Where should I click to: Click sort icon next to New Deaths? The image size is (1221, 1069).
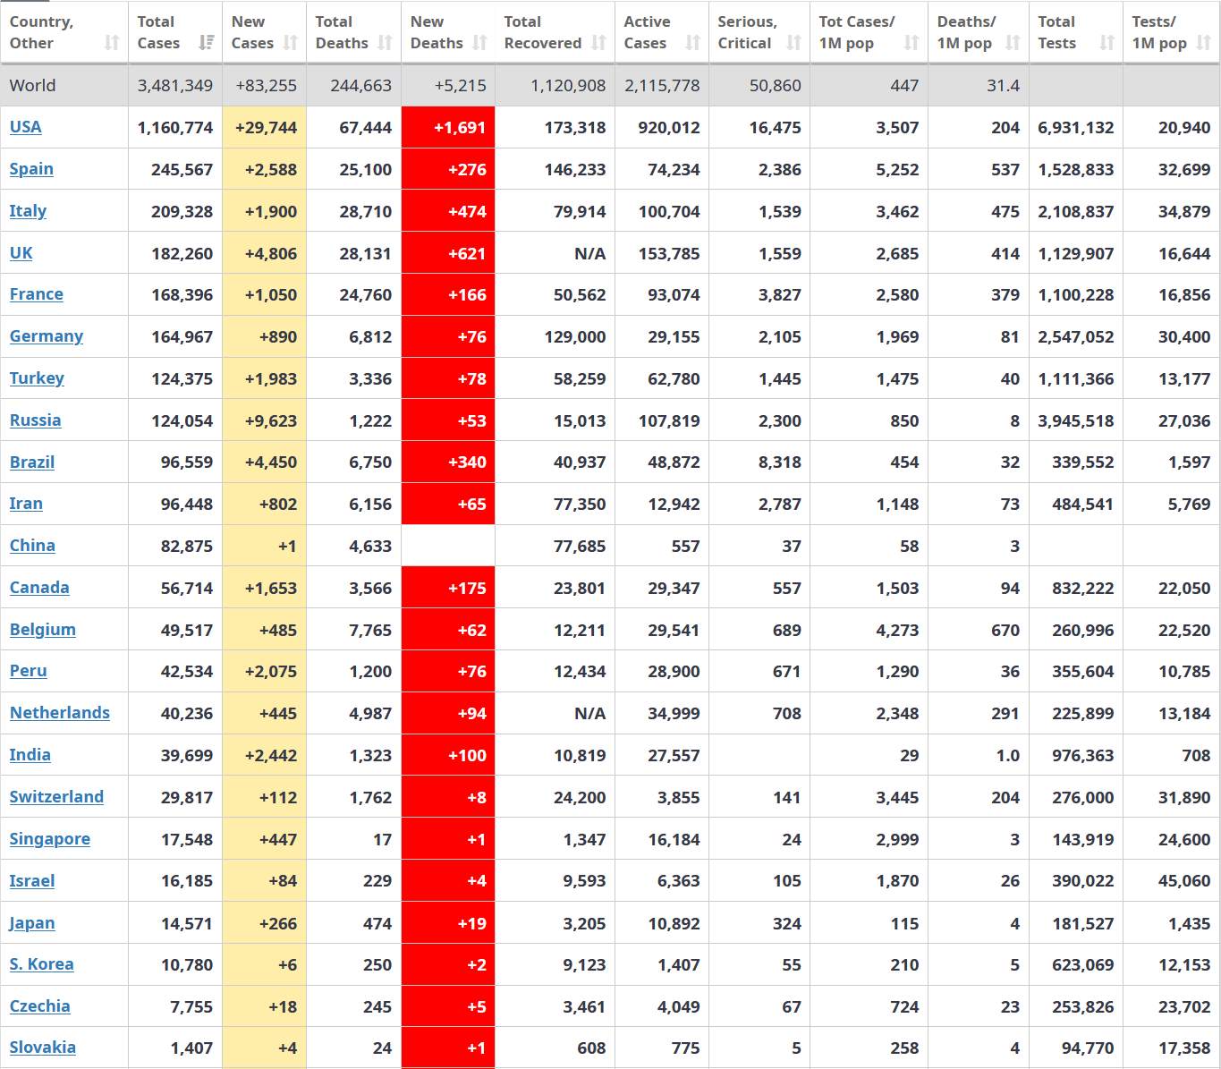point(480,43)
